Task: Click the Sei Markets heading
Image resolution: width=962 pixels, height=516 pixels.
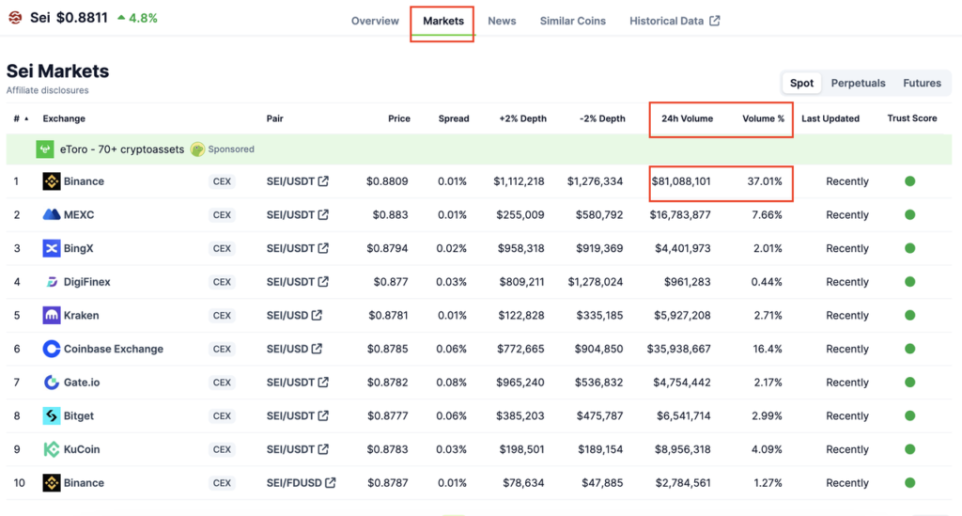Action: point(57,71)
